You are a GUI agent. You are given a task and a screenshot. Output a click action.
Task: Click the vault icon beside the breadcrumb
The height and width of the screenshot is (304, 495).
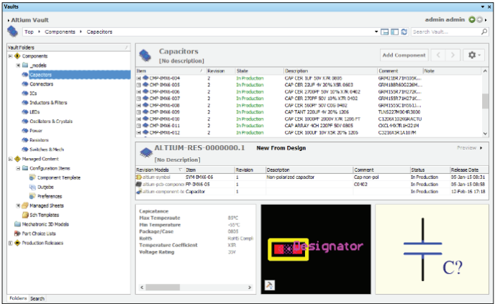pos(13,31)
